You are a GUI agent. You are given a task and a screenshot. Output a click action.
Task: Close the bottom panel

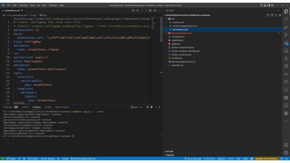click(x=159, y=107)
